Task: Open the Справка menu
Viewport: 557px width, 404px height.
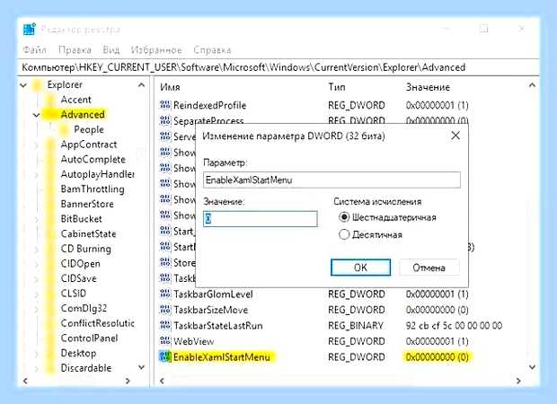Action: click(212, 49)
